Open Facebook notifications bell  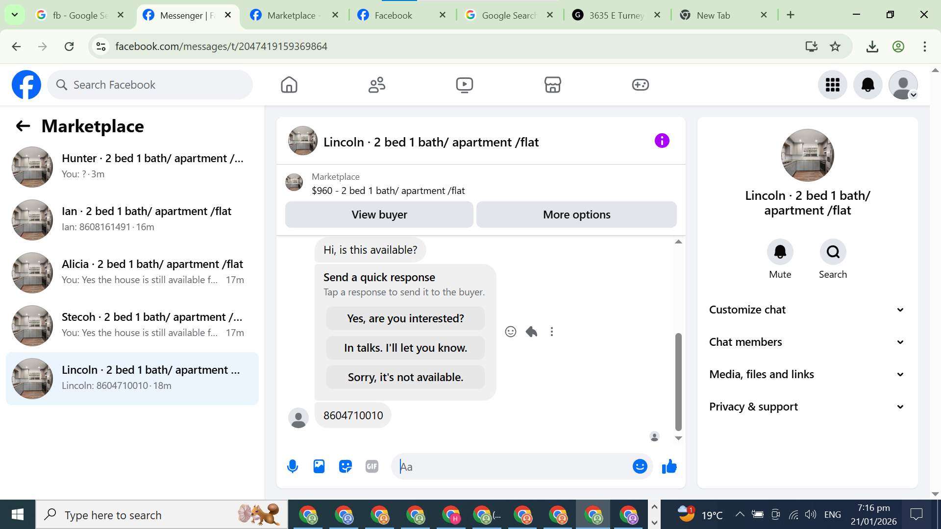click(867, 85)
